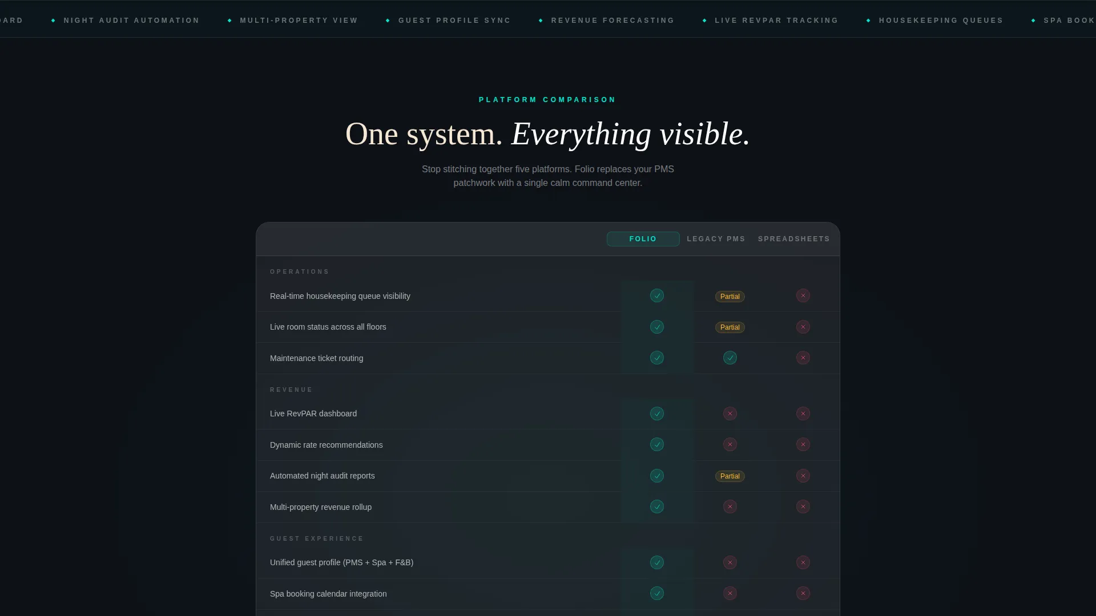The height and width of the screenshot is (616, 1096).
Task: Click the Stop stitching together five platforms subtitle
Action: [548, 176]
